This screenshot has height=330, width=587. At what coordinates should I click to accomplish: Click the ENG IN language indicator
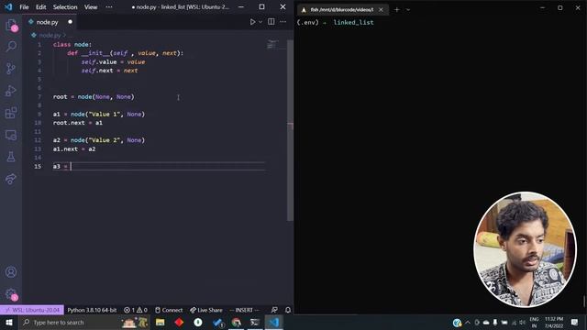pyautogui.click(x=534, y=322)
